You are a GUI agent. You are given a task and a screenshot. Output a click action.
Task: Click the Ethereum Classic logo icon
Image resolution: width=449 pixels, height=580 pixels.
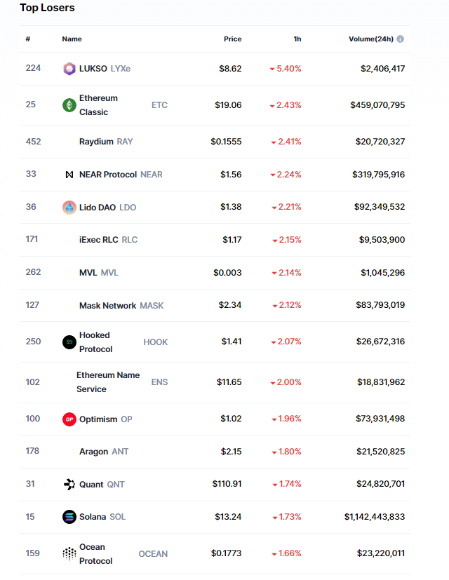coord(69,105)
